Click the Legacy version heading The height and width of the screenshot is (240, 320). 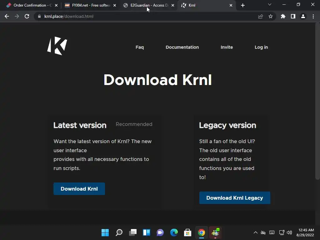[x=227, y=125]
